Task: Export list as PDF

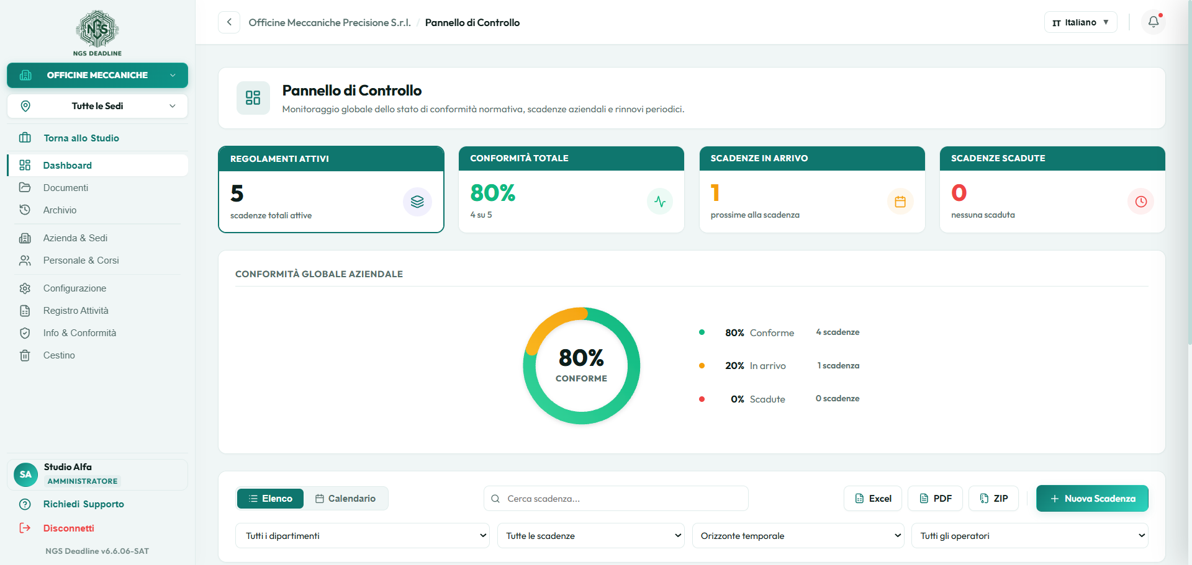Action: click(x=935, y=499)
